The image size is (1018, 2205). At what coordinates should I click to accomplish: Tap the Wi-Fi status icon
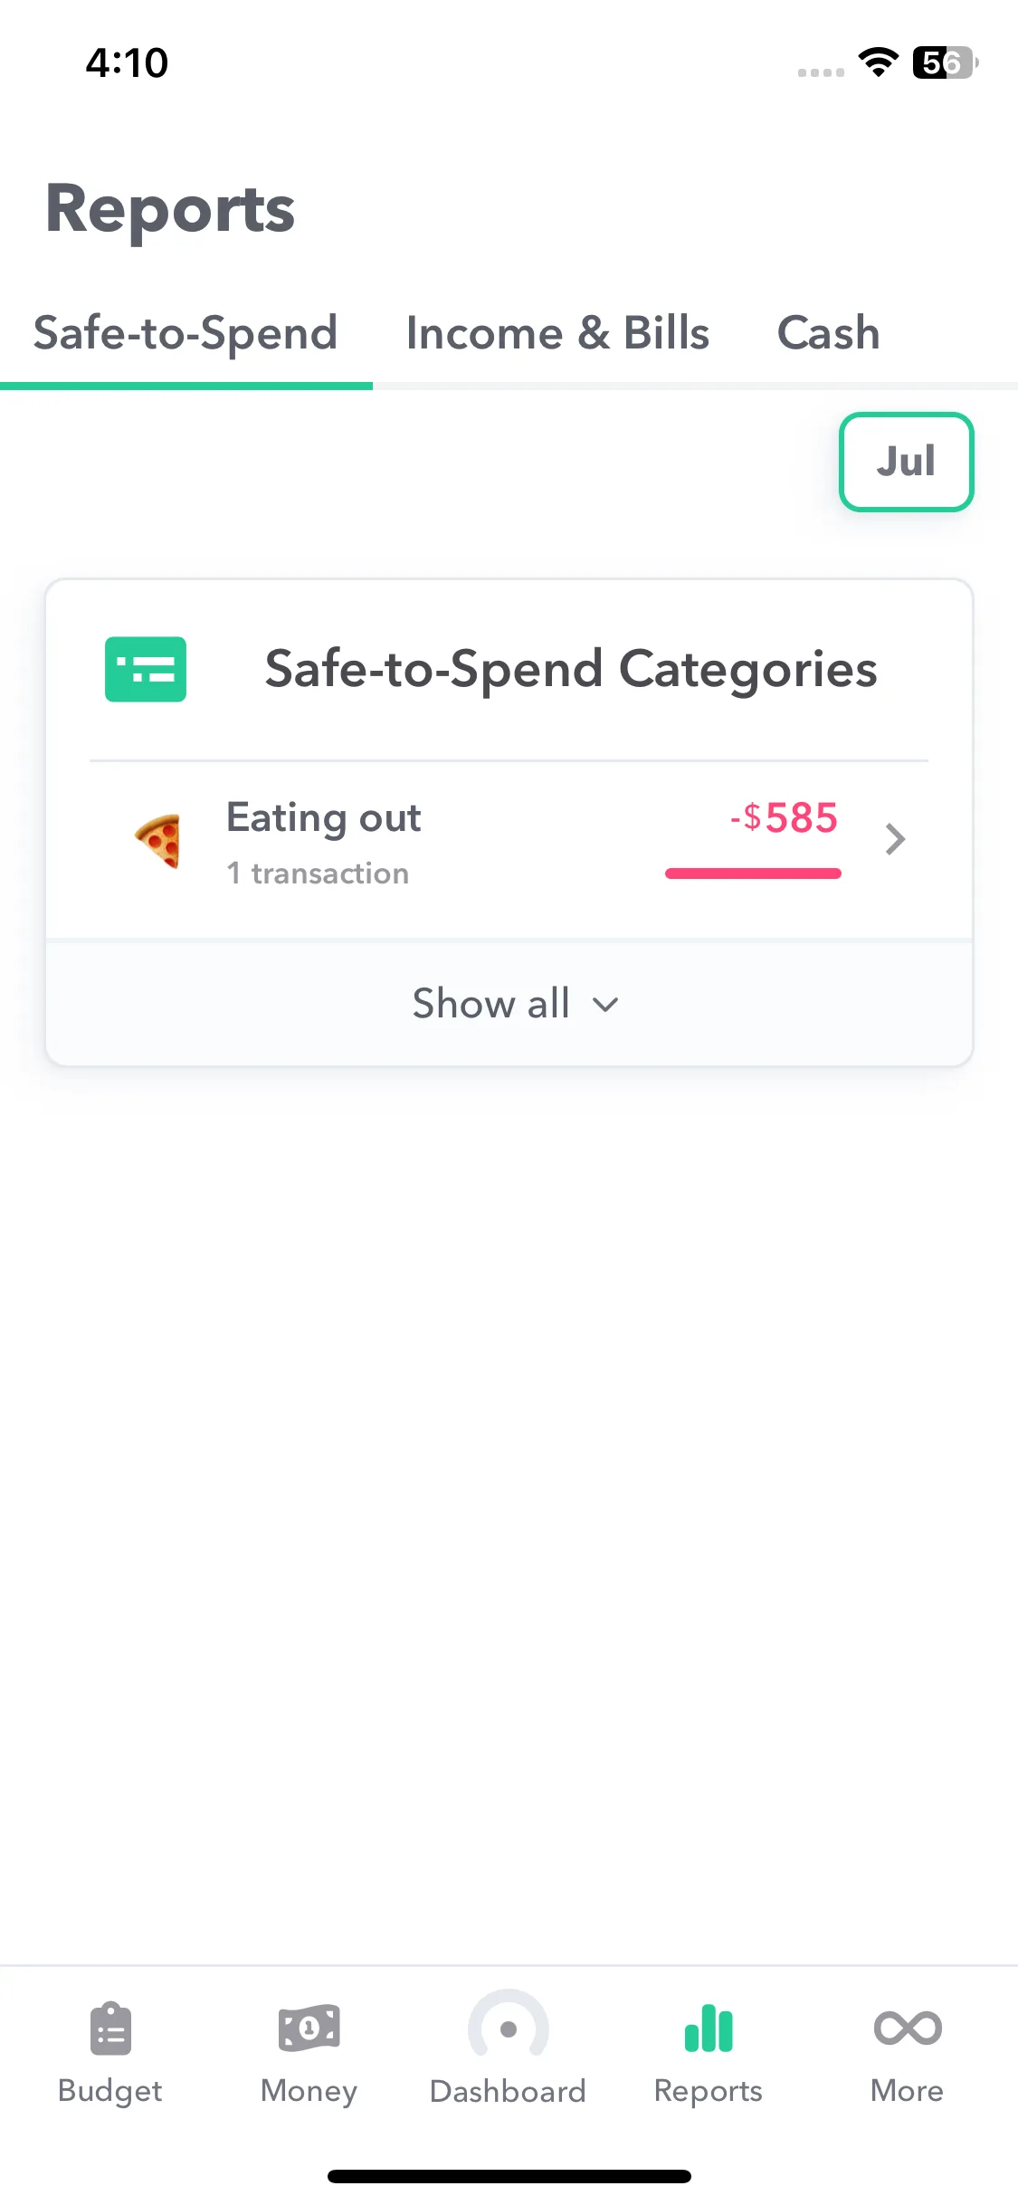point(879,62)
